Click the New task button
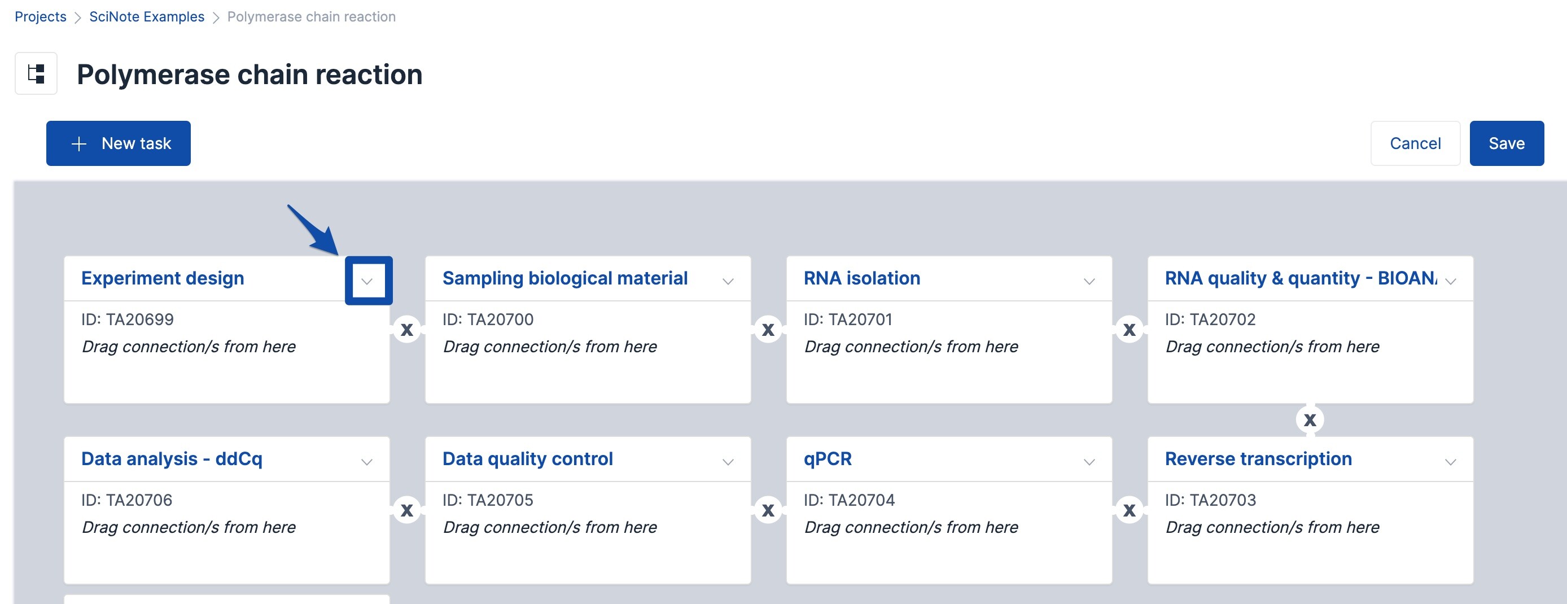The image size is (1567, 604). coord(119,143)
